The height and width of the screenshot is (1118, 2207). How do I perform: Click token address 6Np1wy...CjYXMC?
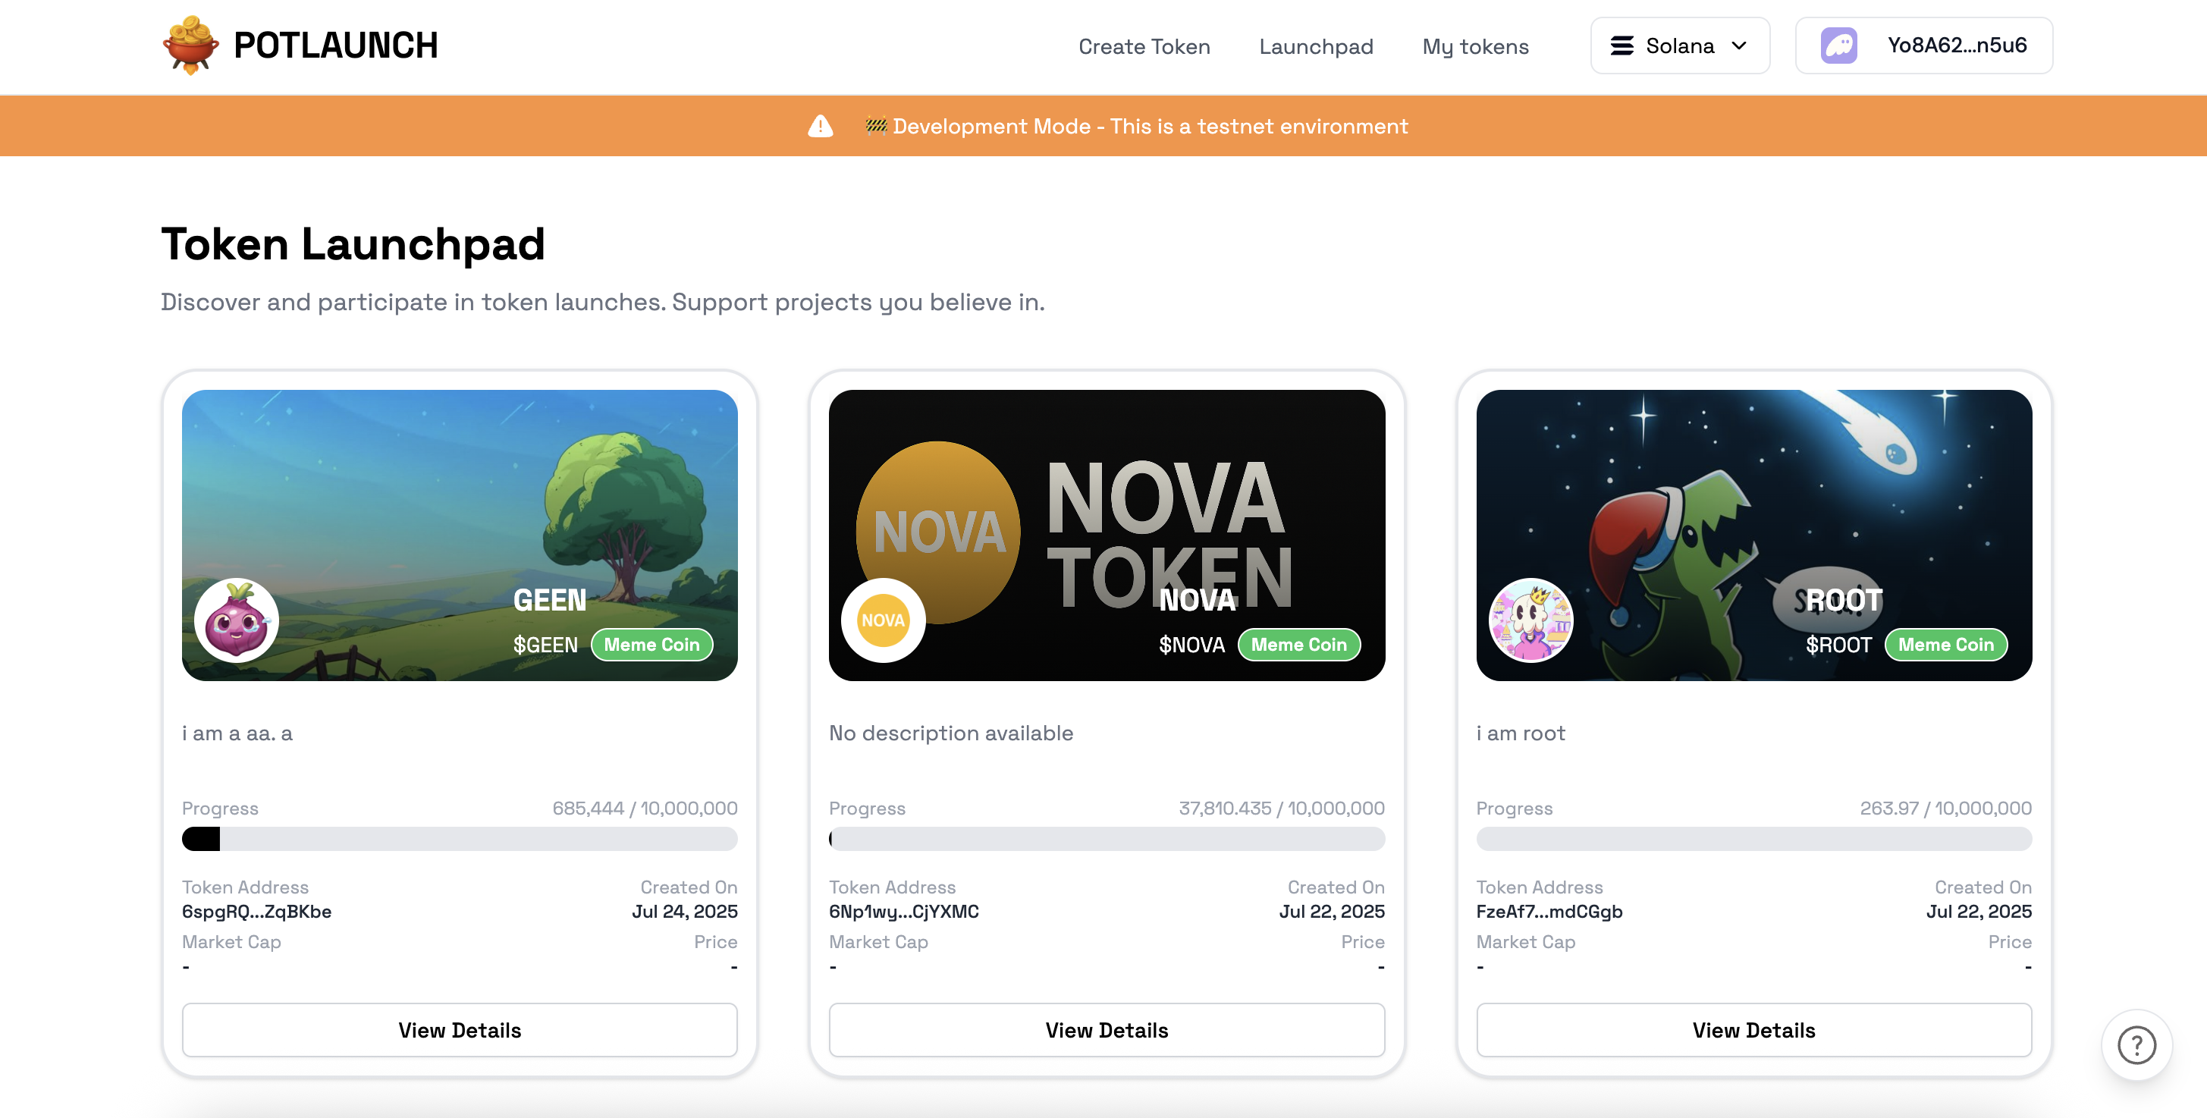[x=904, y=912]
